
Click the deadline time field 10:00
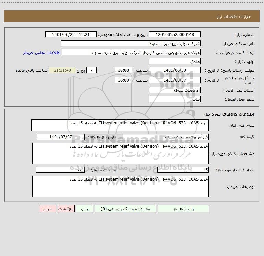click(x=123, y=70)
